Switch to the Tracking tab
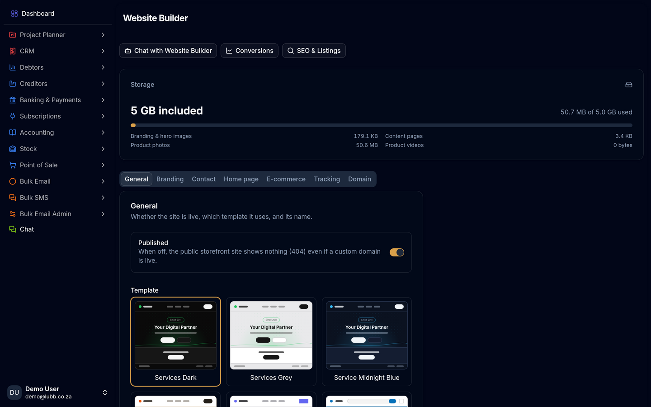Image resolution: width=651 pixels, height=407 pixels. [327, 179]
